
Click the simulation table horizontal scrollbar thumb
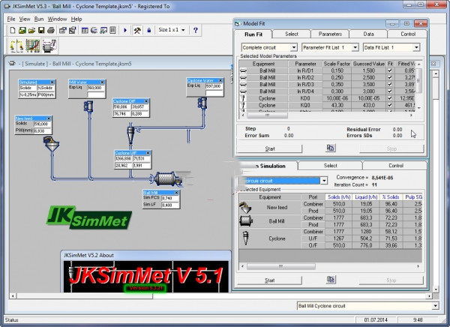click(x=281, y=266)
